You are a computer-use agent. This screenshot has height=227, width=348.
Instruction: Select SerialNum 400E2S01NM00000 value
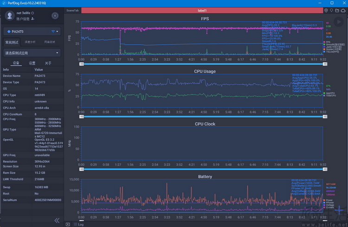pyautogui.click(x=48, y=200)
